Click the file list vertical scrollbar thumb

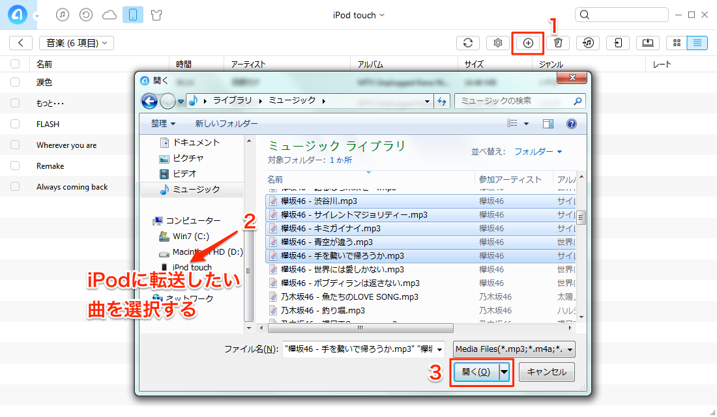(581, 217)
